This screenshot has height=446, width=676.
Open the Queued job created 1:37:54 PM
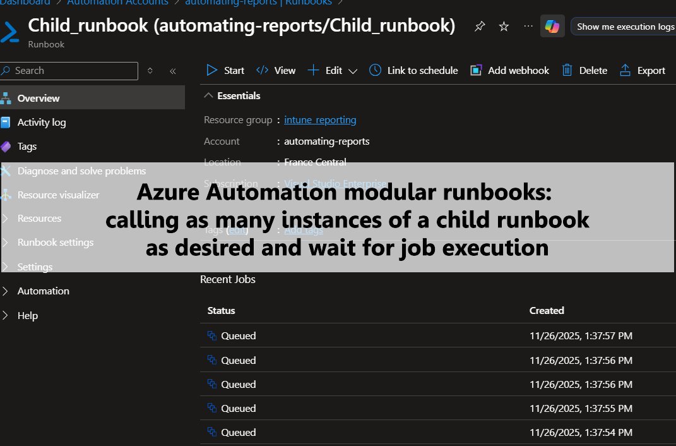(438, 432)
